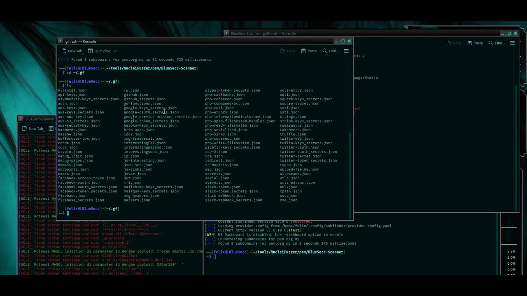The image size is (527, 296).
Task: Click the slack-webhook_secrets.json entry
Action: (234, 200)
